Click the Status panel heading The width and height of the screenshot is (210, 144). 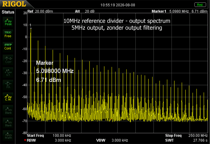[8, 12]
